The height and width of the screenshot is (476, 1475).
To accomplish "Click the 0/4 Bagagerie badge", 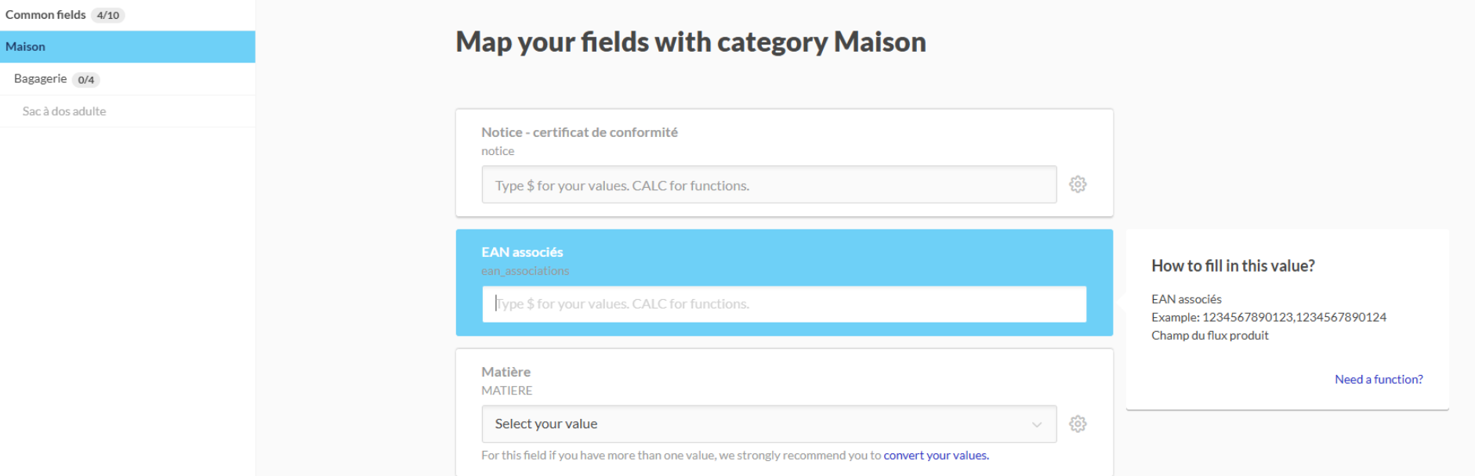I will [86, 80].
